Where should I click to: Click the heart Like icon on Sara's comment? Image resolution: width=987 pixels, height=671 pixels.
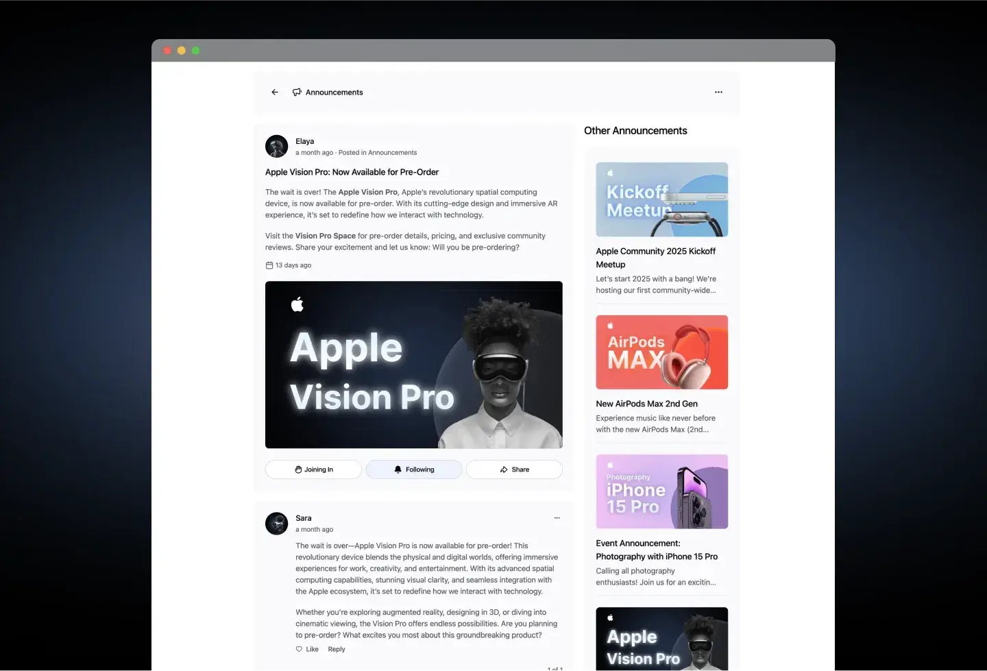coord(299,649)
